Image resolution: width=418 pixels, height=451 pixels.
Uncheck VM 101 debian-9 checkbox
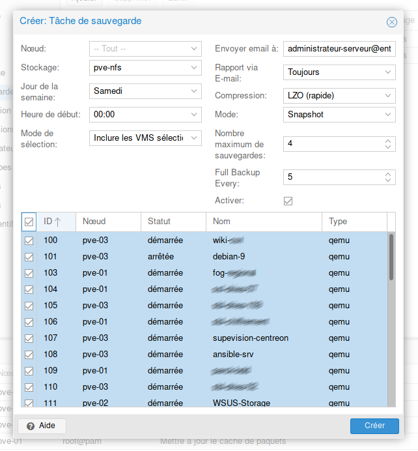click(x=29, y=257)
